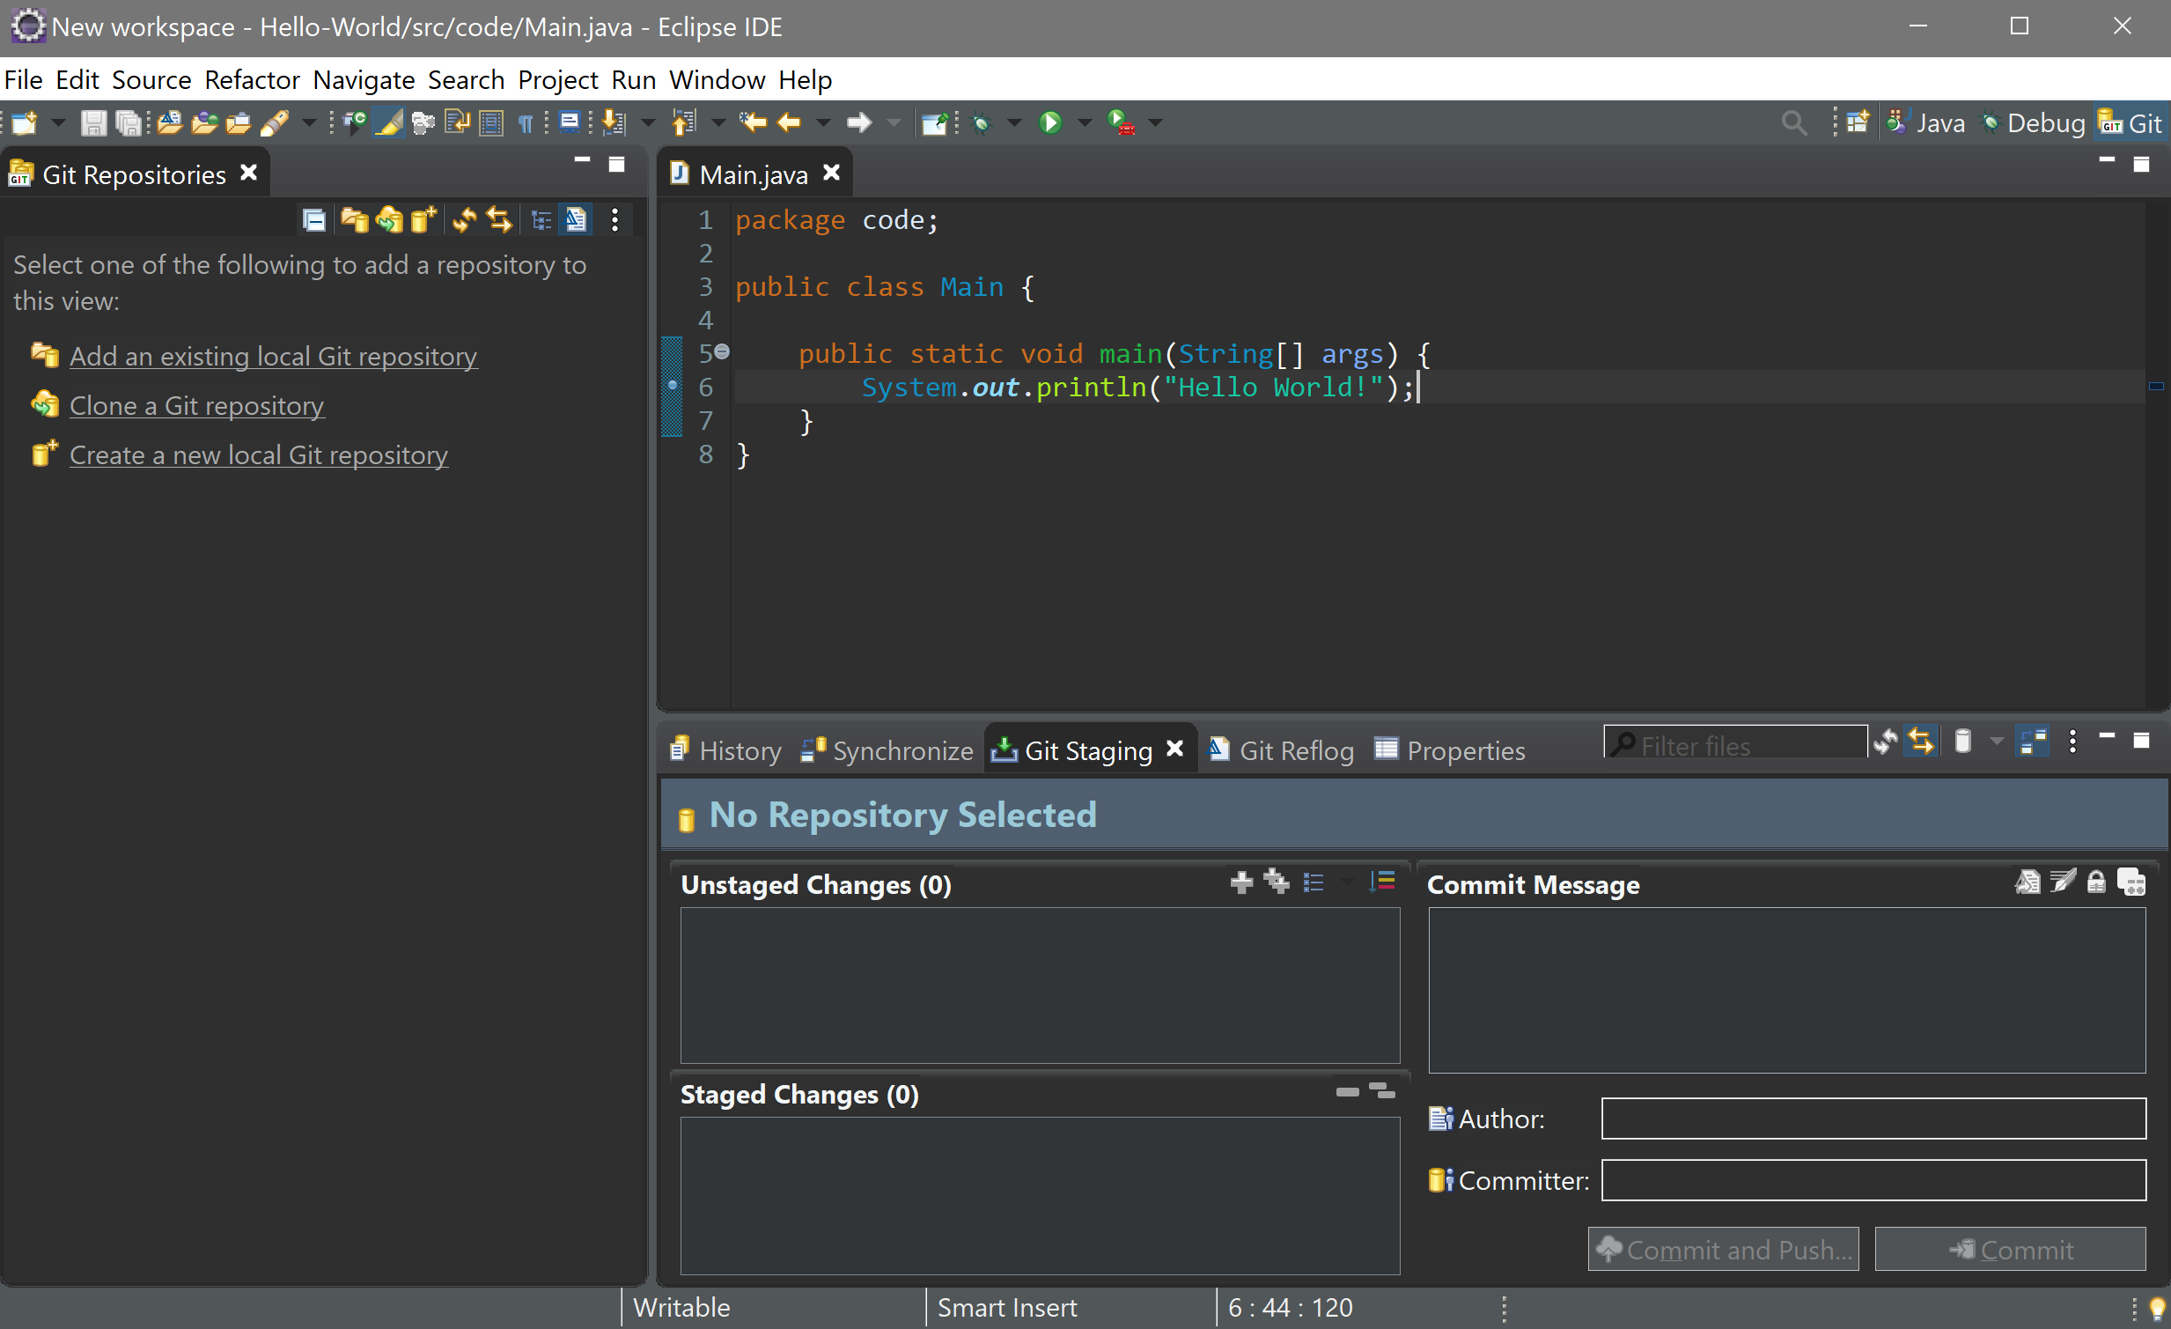Toggle display latest branch commit icon

[577, 219]
